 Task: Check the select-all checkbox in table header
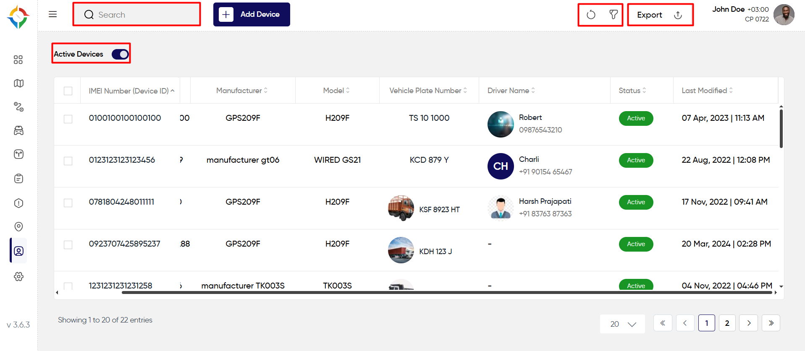pyautogui.click(x=68, y=91)
